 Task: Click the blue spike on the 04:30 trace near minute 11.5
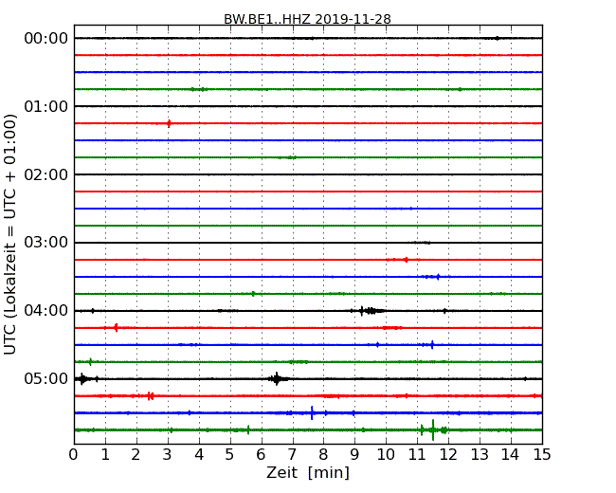tap(432, 345)
